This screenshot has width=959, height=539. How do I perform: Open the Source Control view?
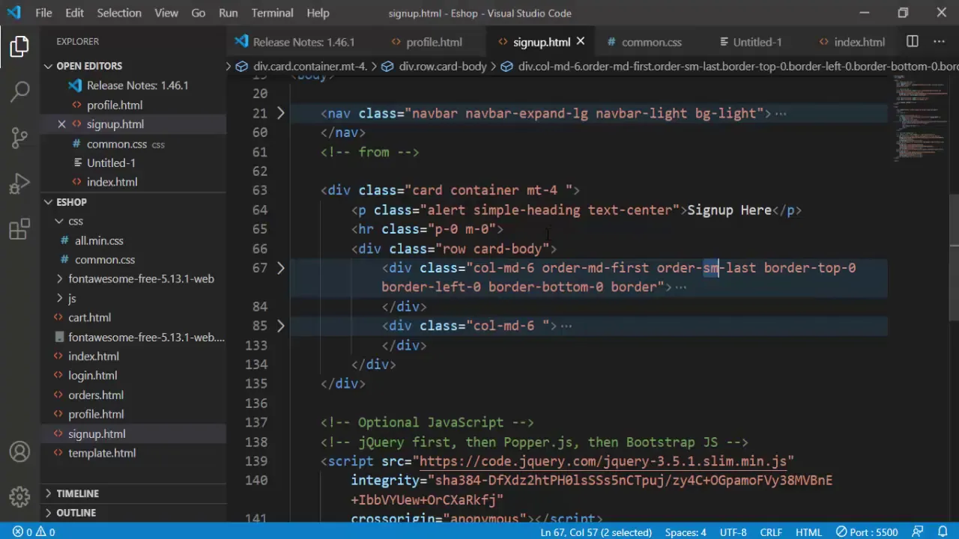point(19,137)
